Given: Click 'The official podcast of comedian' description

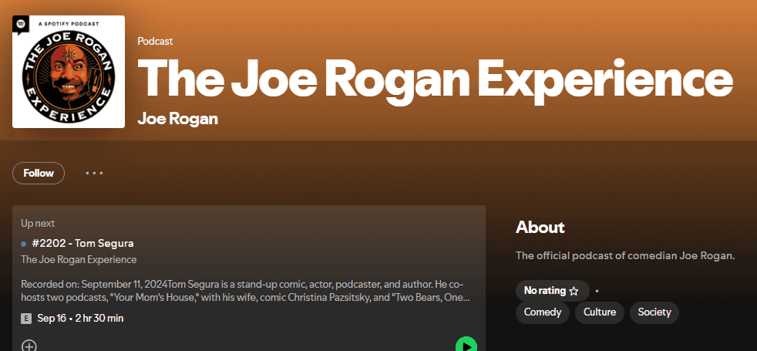Looking at the screenshot, I should (625, 255).
